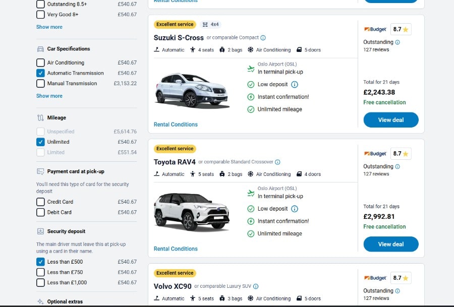Image resolution: width=454 pixels, height=307 pixels.
Task: Check Credit Card payment filter
Action: (x=40, y=202)
